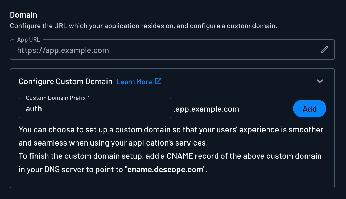Click the Configure Custom Domain title
Viewport: 346px width, 199px height.
(65, 81)
